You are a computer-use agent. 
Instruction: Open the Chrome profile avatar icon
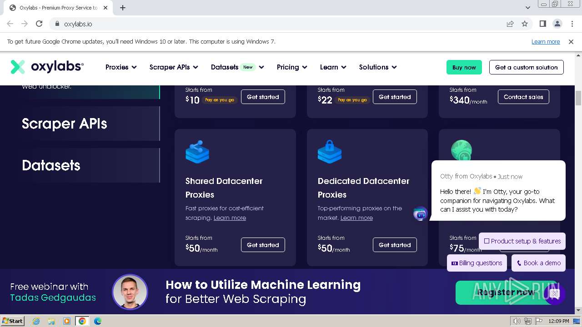557,24
